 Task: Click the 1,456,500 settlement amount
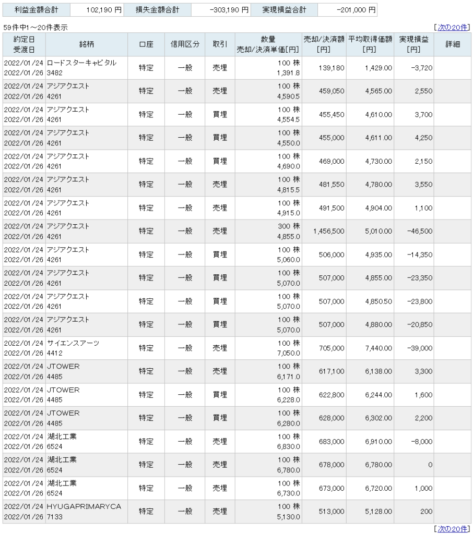coord(329,231)
